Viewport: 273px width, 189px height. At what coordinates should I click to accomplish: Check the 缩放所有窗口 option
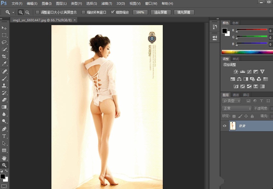click(83, 12)
